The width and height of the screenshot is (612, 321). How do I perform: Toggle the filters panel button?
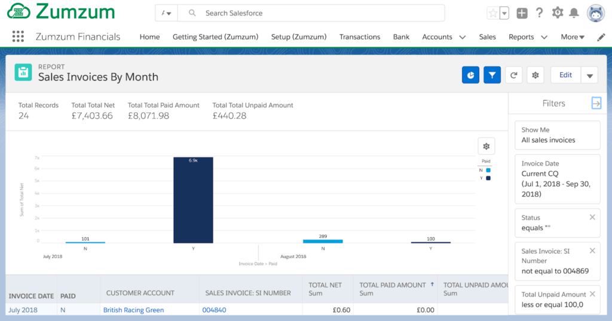[492, 75]
